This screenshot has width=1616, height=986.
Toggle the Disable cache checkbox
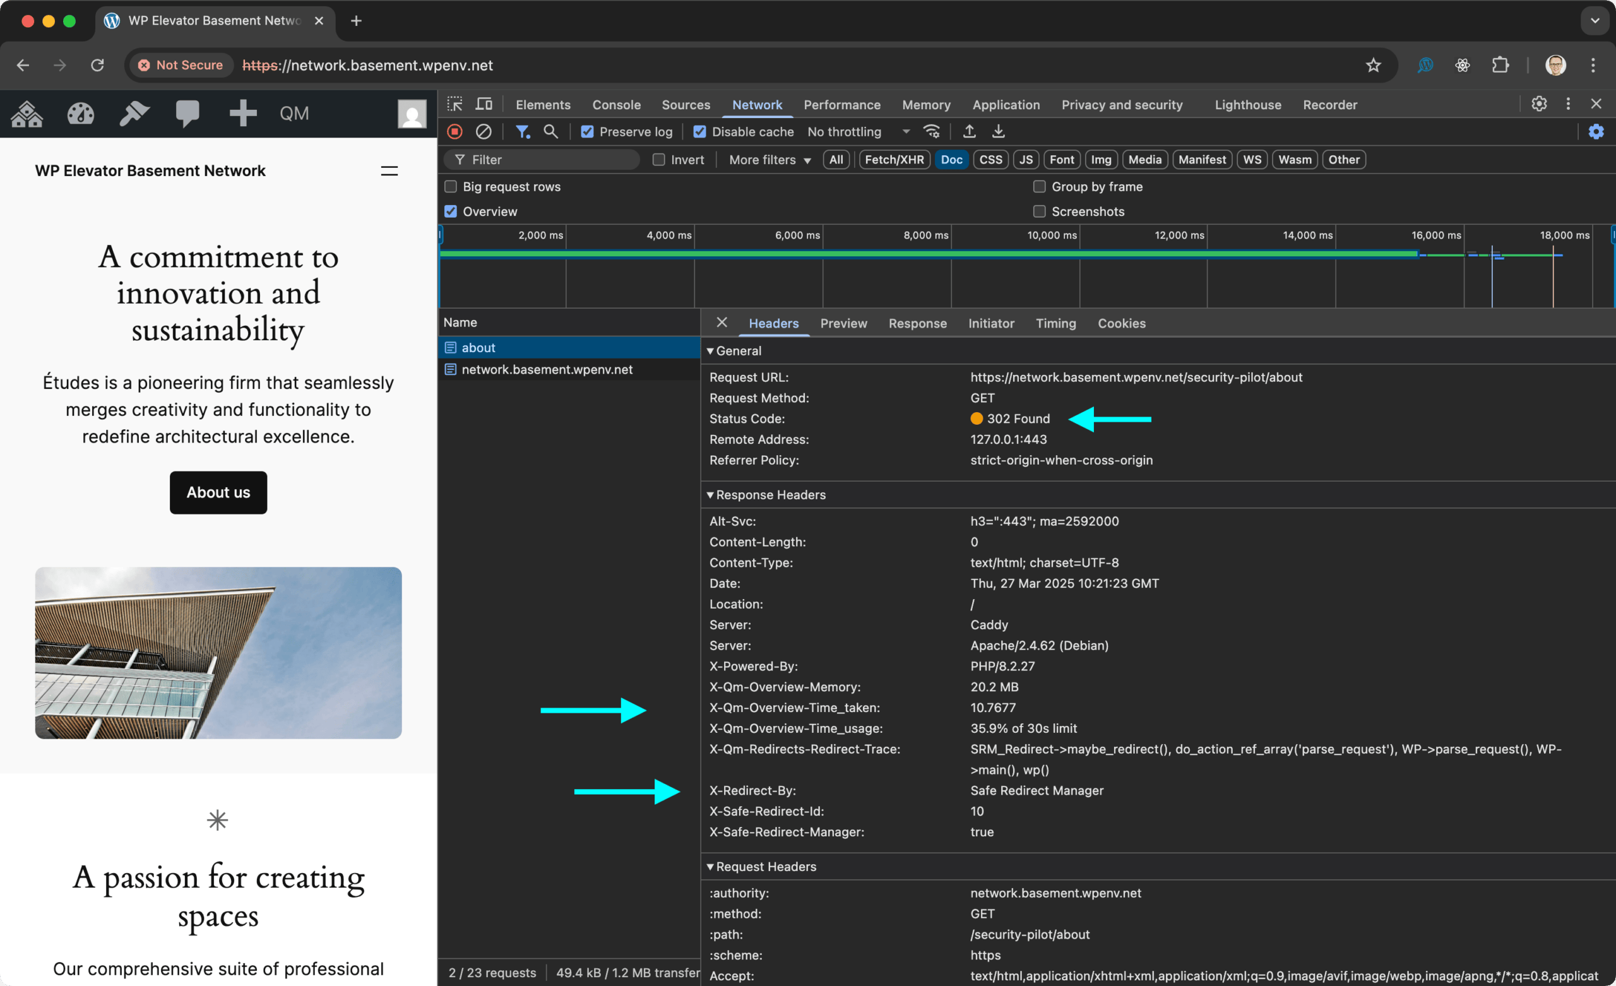(700, 132)
